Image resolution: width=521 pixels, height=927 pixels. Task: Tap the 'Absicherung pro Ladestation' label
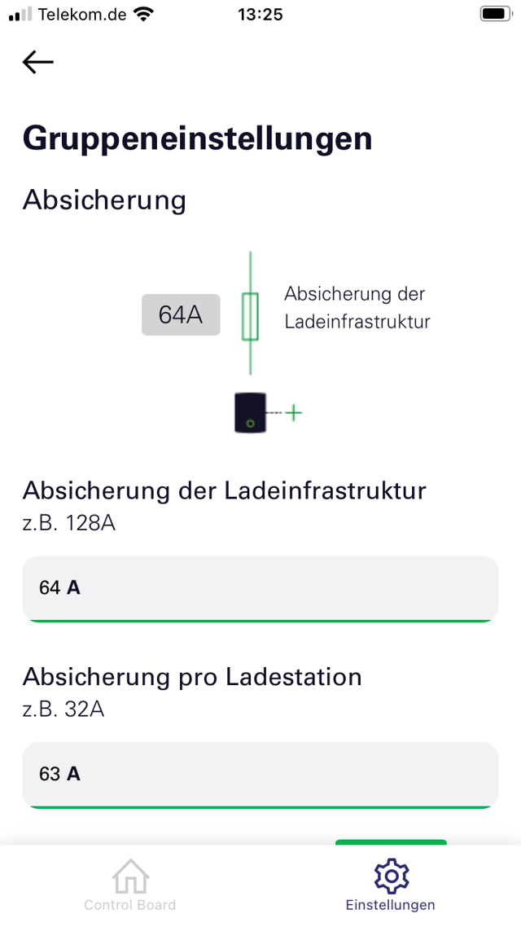(192, 677)
